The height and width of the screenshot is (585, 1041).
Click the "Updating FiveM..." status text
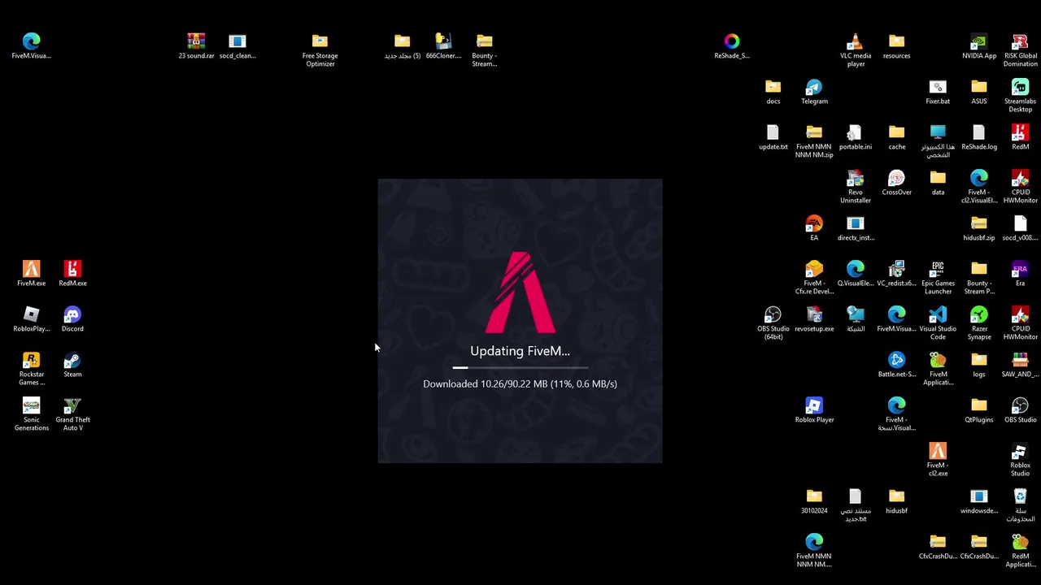coord(520,351)
